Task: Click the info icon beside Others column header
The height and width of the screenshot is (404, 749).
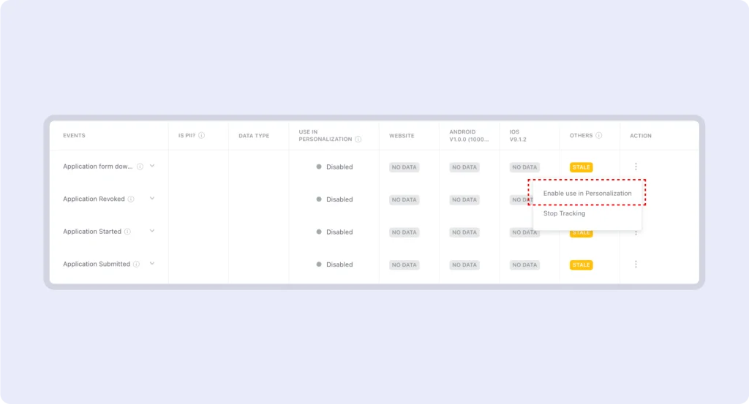Action: point(599,135)
